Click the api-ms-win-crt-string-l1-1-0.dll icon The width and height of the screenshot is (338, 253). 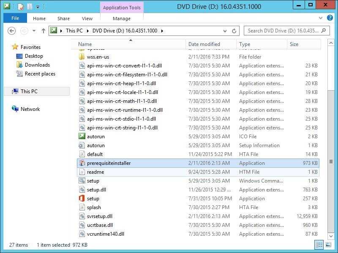82,128
